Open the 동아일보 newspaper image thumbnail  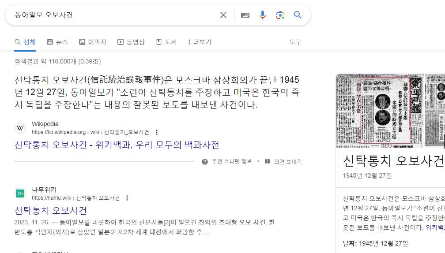coord(380,111)
